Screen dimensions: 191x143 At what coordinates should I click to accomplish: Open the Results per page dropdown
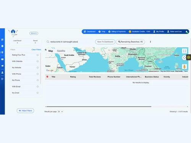tap(60, 112)
